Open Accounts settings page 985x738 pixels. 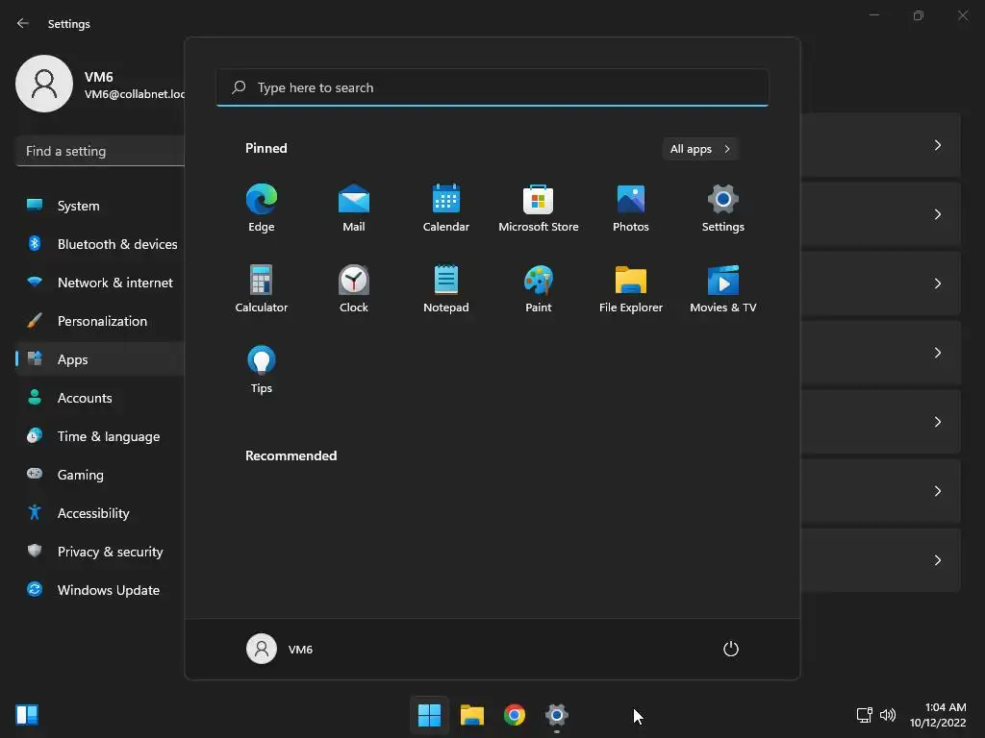pos(100,398)
